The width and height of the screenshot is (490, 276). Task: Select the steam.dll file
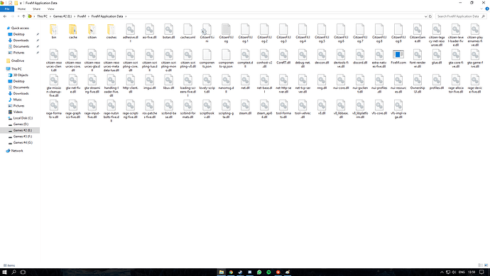245,107
